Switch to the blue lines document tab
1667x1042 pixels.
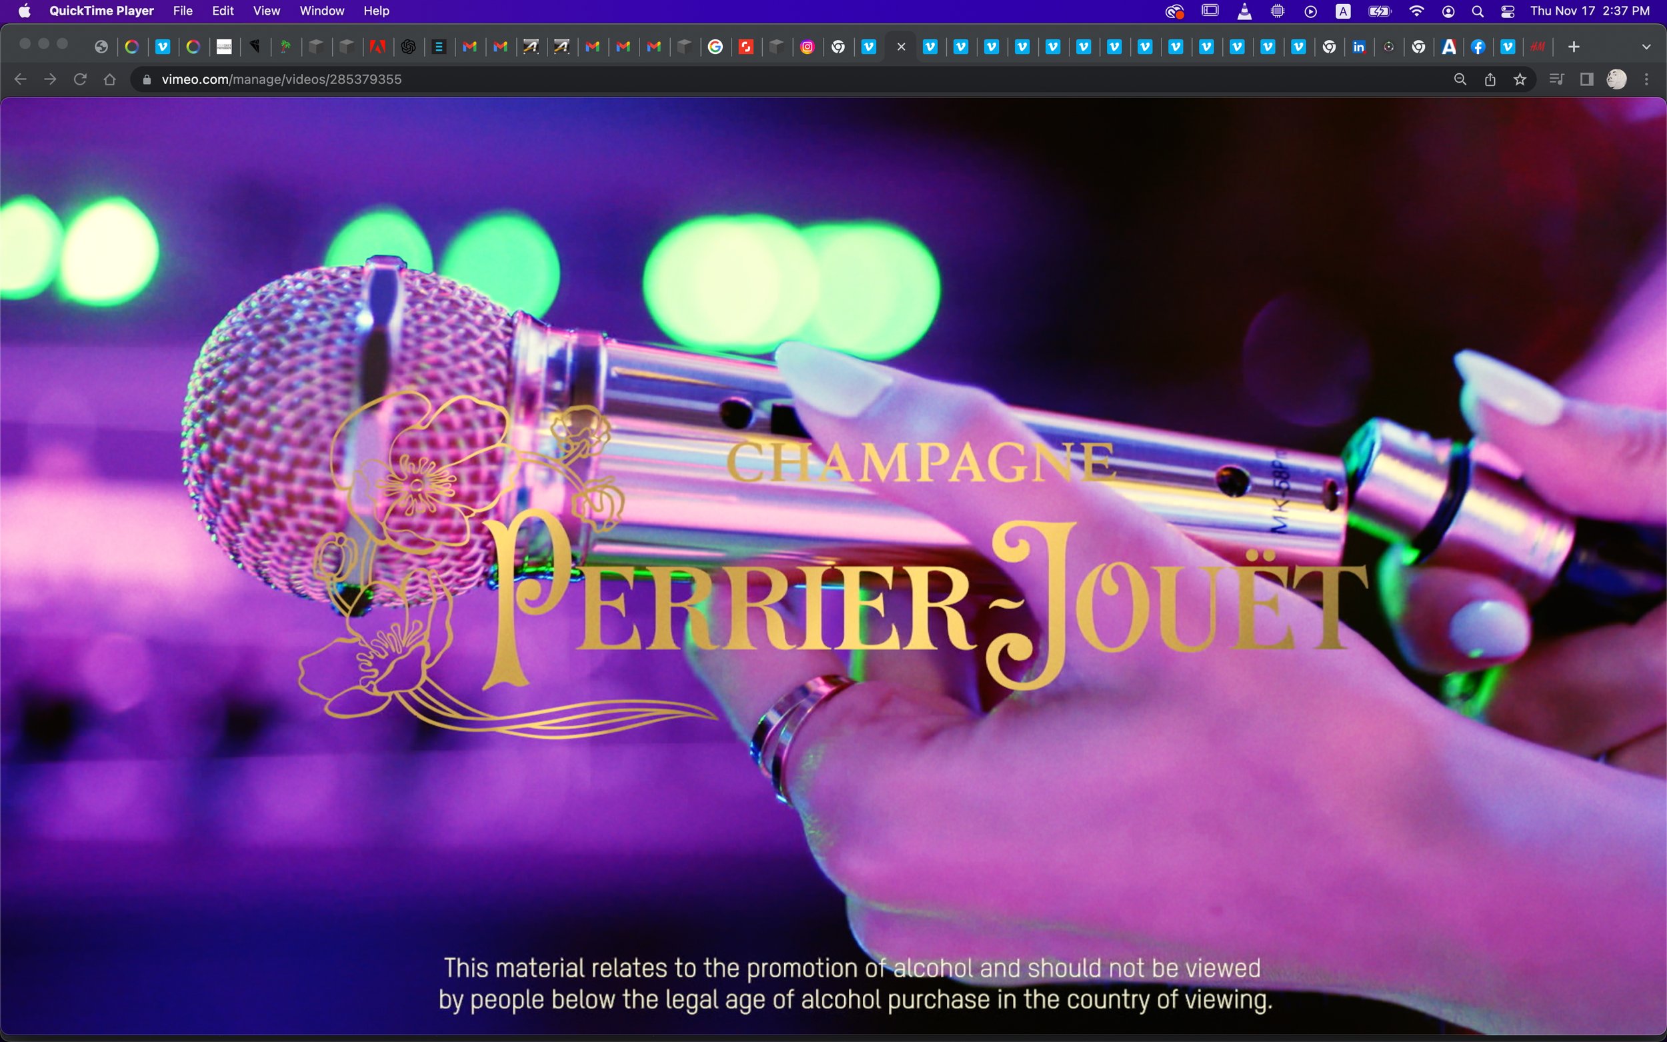point(438,47)
